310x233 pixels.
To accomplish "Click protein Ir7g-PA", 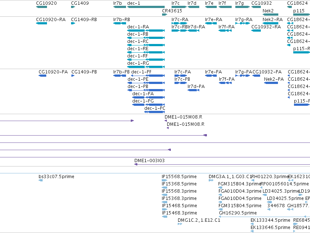I will pyautogui.click(x=243, y=76).
